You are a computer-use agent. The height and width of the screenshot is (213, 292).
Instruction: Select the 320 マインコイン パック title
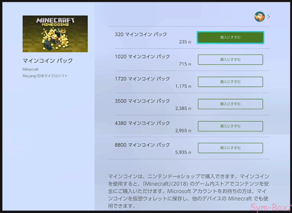pyautogui.click(x=141, y=34)
